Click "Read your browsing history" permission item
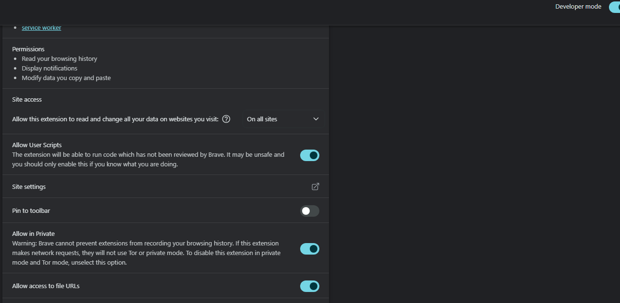The width and height of the screenshot is (620, 303). pyautogui.click(x=60, y=58)
